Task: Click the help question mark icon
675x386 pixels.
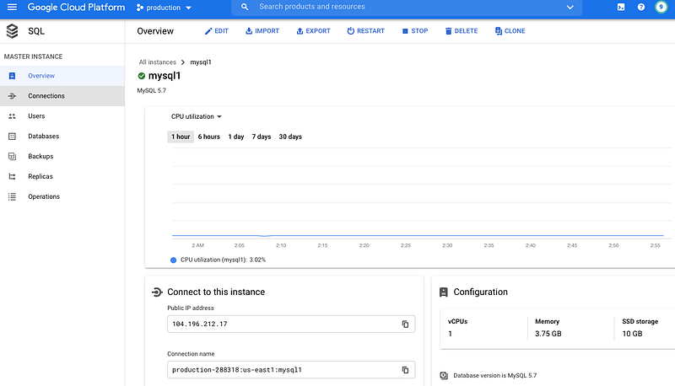Action: click(x=641, y=8)
